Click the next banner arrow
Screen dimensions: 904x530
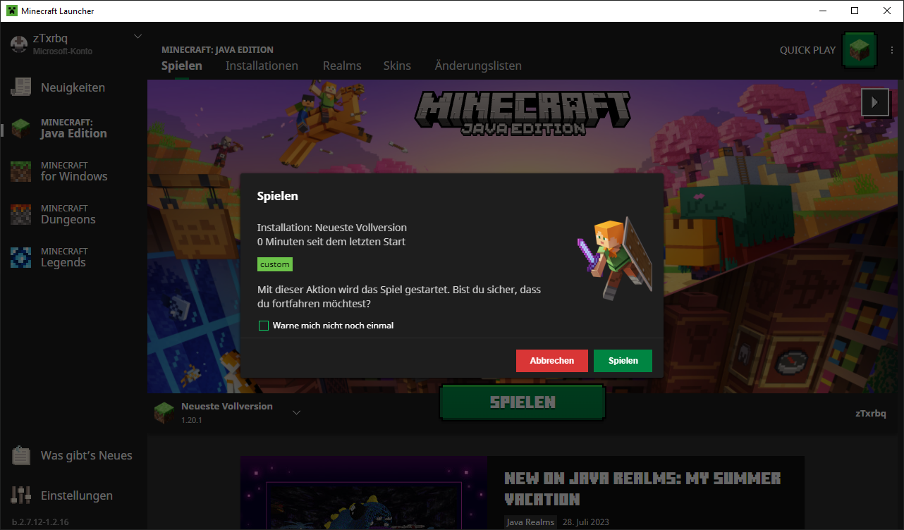click(x=875, y=102)
